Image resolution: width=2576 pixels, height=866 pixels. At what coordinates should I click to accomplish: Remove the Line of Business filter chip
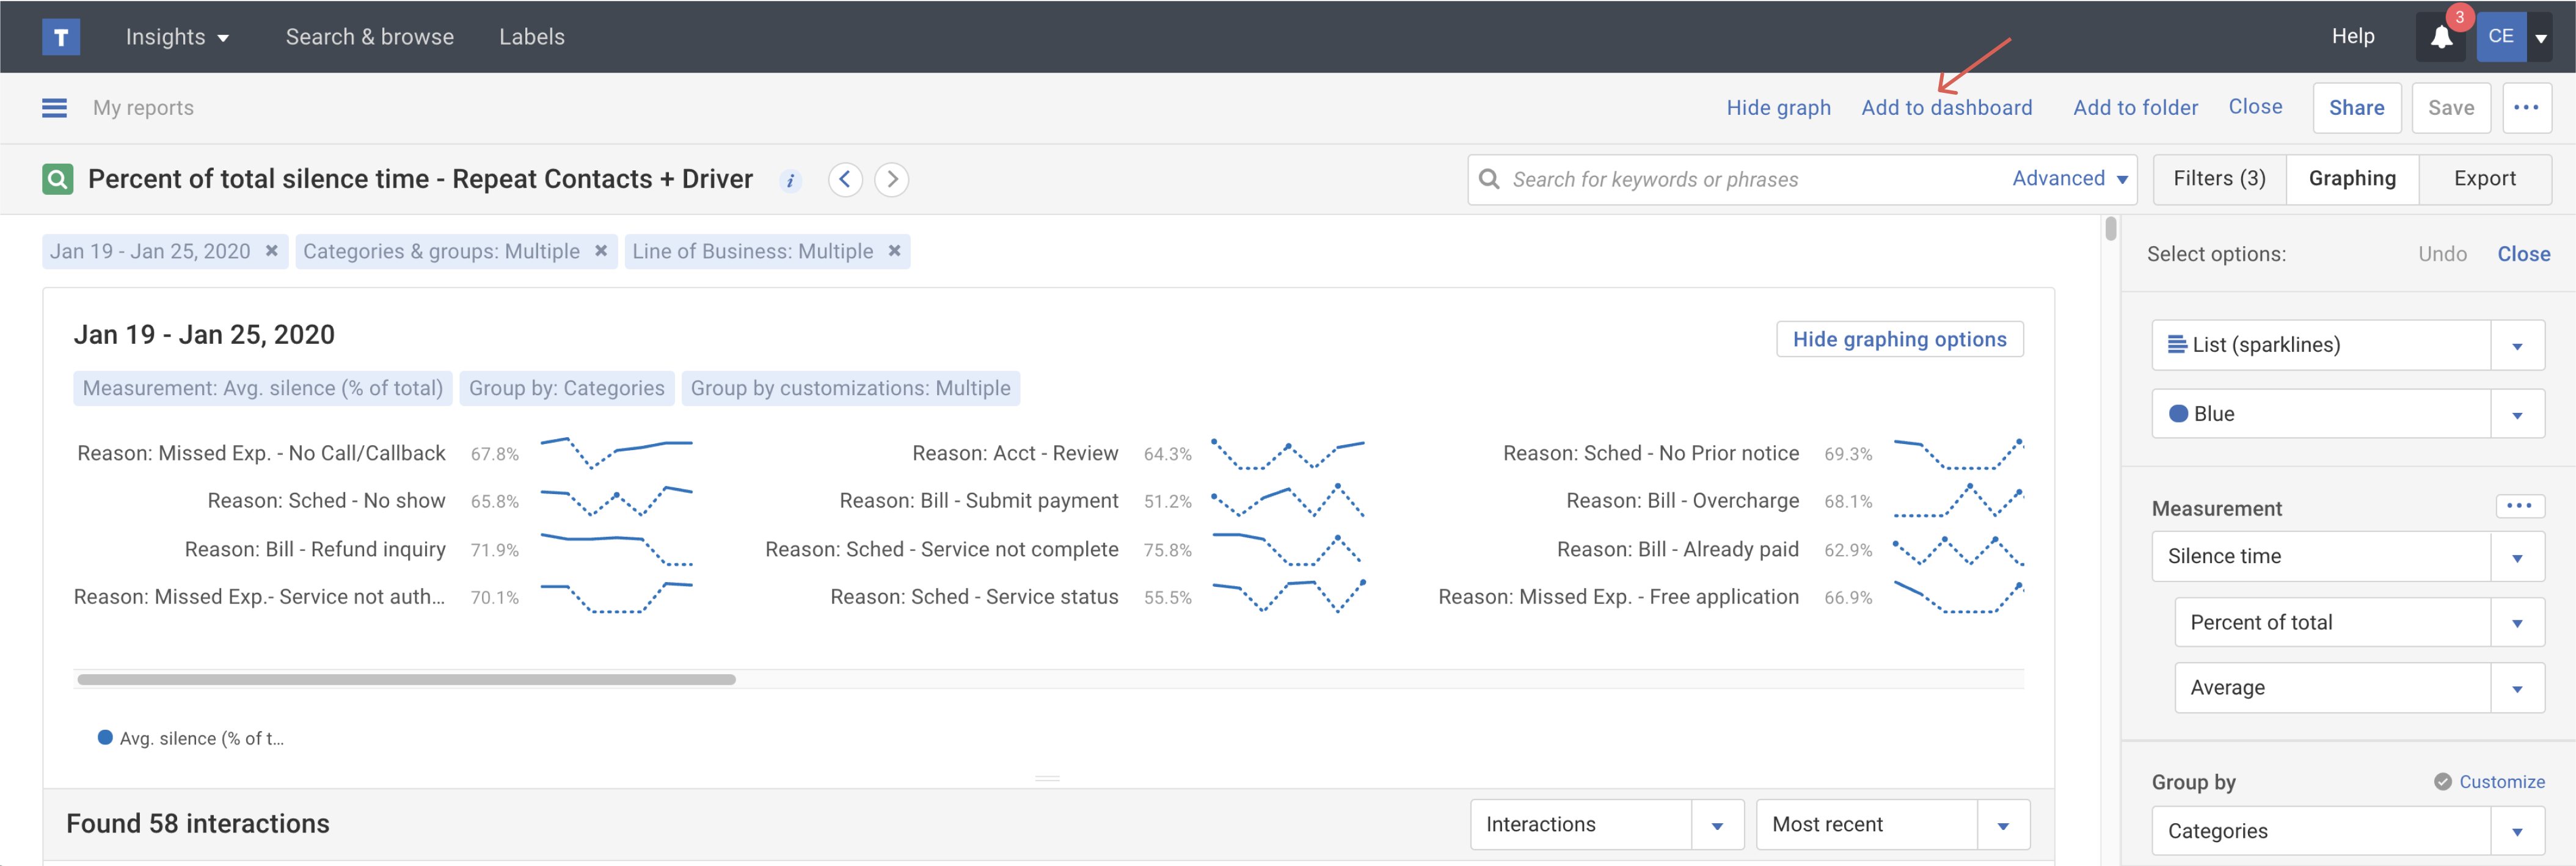pos(894,251)
